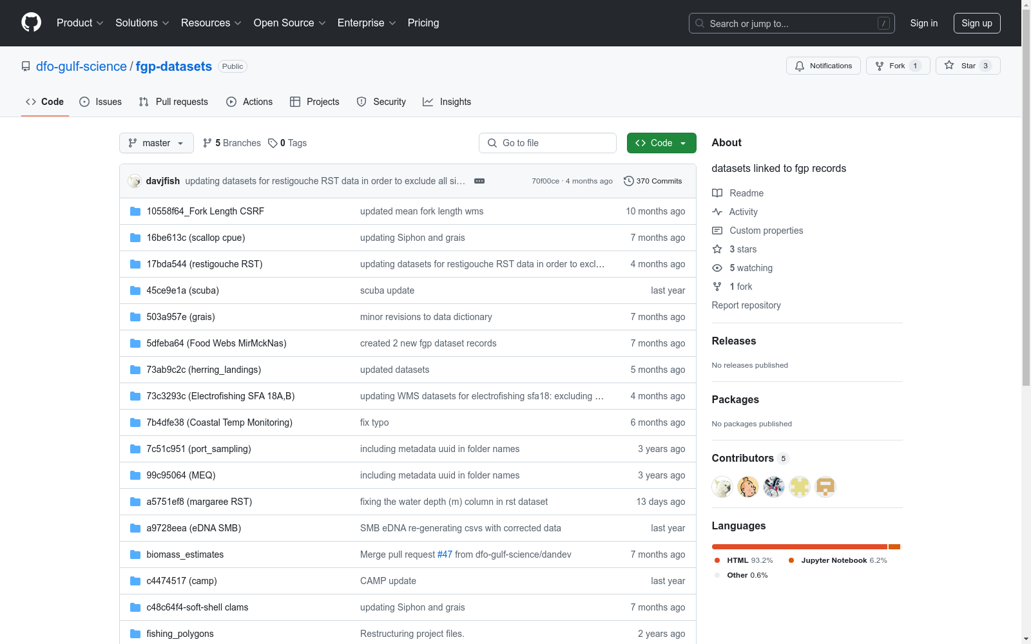Image resolution: width=1031 pixels, height=644 pixels.
Task: Click davjfish's avatar in commit bar
Action: click(135, 181)
